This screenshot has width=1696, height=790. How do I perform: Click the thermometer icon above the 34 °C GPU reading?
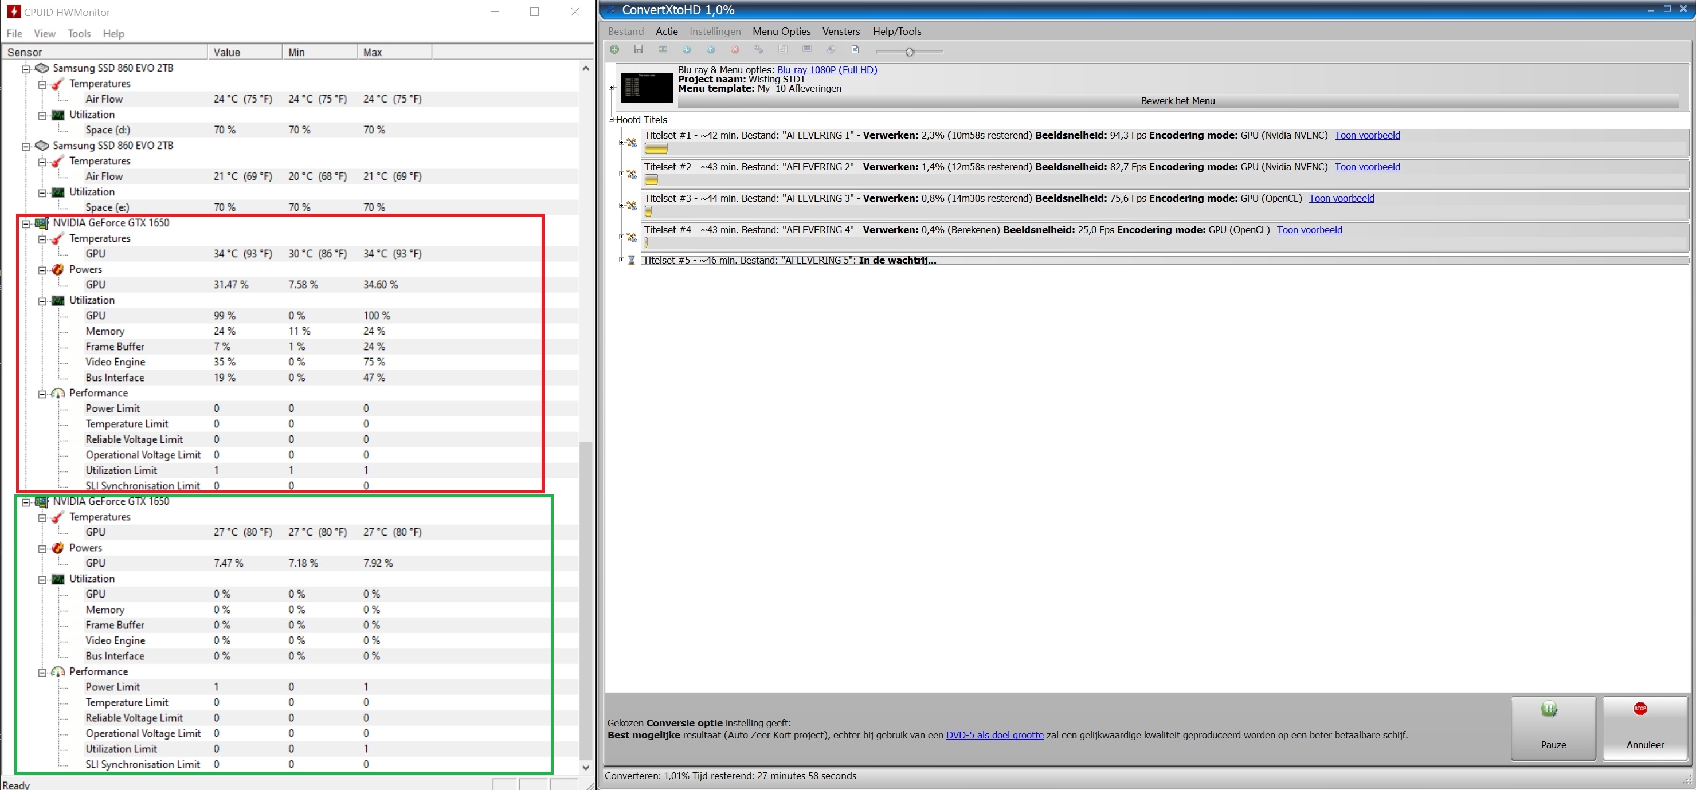coord(58,238)
